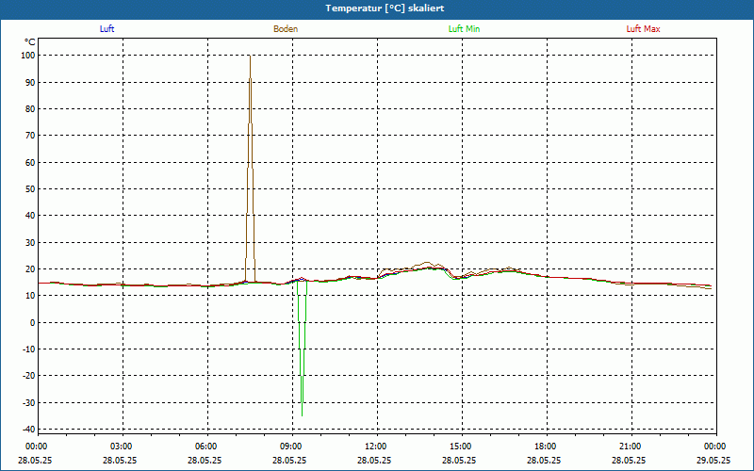The height and width of the screenshot is (471, 754).
Task: Click the y-axis label '-20'
Action: coord(29,376)
